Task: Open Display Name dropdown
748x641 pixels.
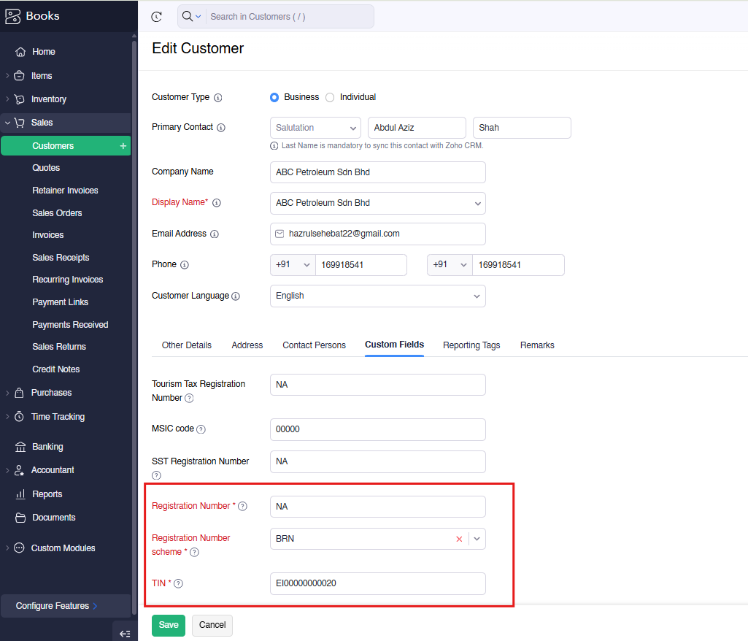Action: [477, 204]
